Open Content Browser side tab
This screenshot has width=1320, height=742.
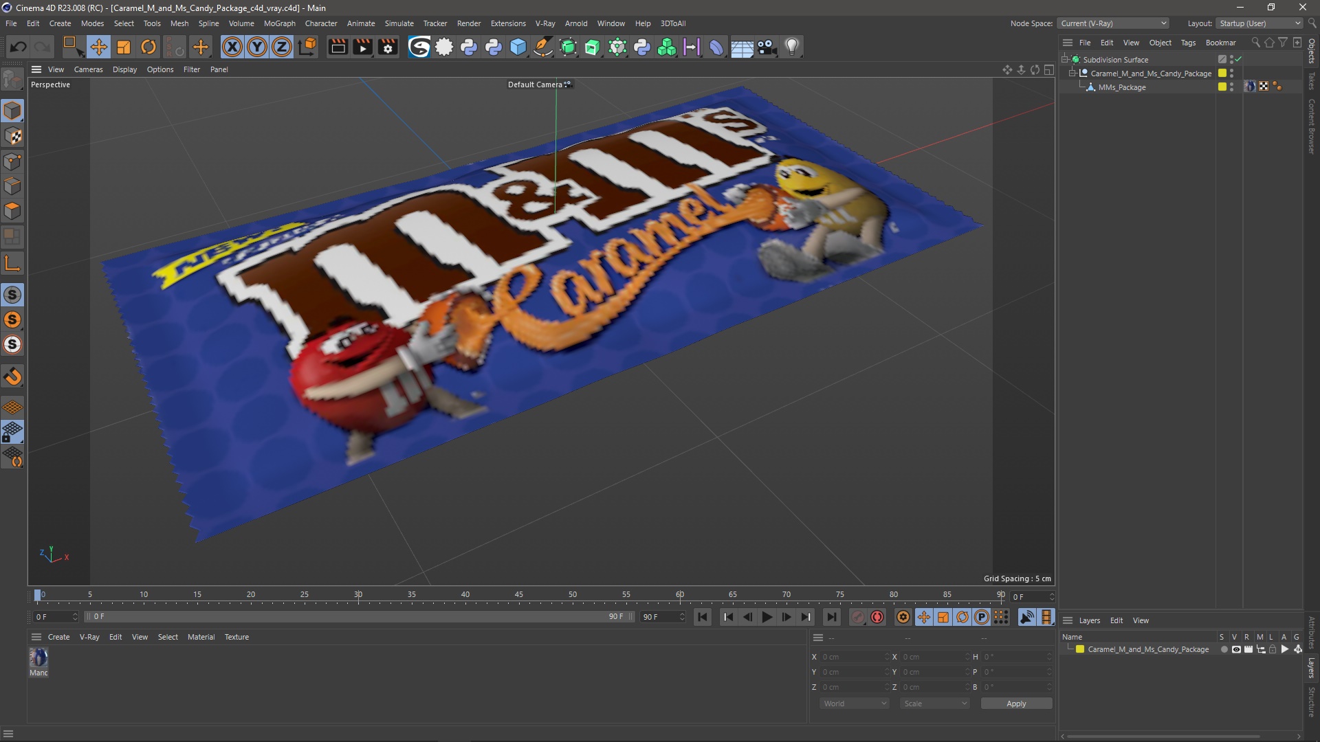pyautogui.click(x=1312, y=126)
